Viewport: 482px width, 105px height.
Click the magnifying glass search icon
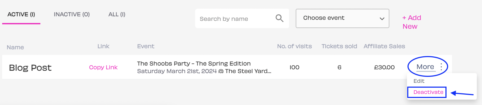pyautogui.click(x=279, y=18)
